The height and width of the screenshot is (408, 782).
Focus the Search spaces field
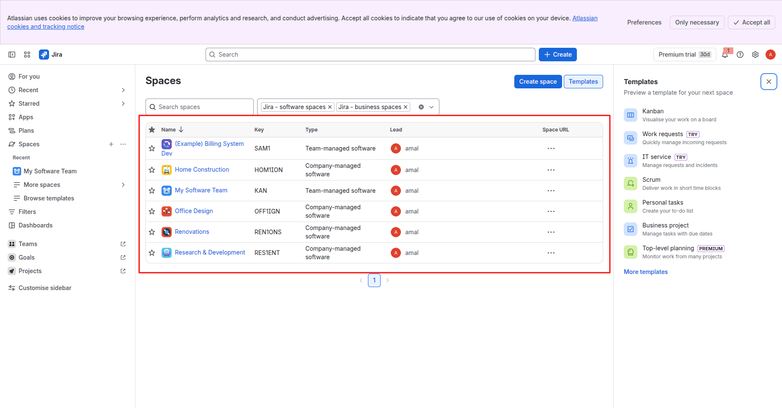click(200, 107)
